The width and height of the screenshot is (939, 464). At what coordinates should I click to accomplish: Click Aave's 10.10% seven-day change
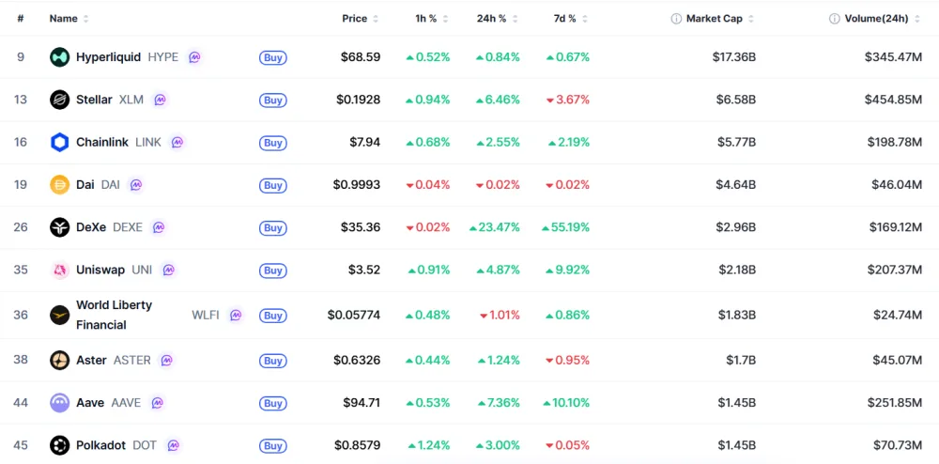click(566, 403)
